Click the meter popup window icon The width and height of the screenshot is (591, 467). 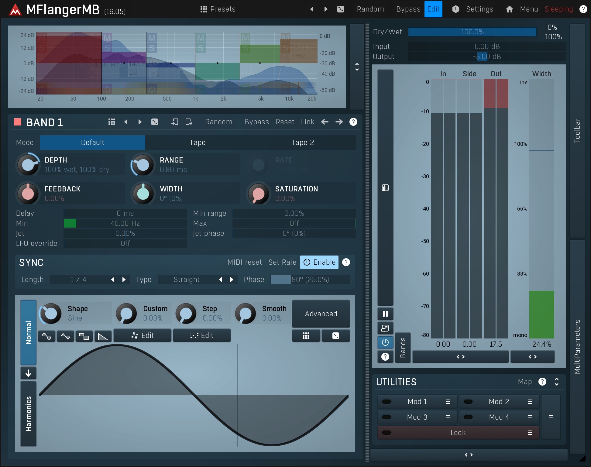pyautogui.click(x=385, y=328)
